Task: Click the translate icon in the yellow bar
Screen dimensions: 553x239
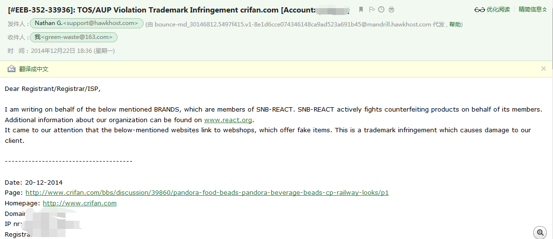Action: (12, 69)
